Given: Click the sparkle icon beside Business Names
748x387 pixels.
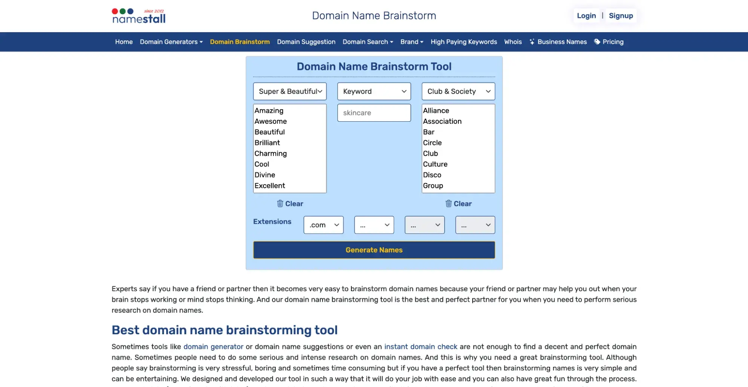Looking at the screenshot, I should coord(532,42).
